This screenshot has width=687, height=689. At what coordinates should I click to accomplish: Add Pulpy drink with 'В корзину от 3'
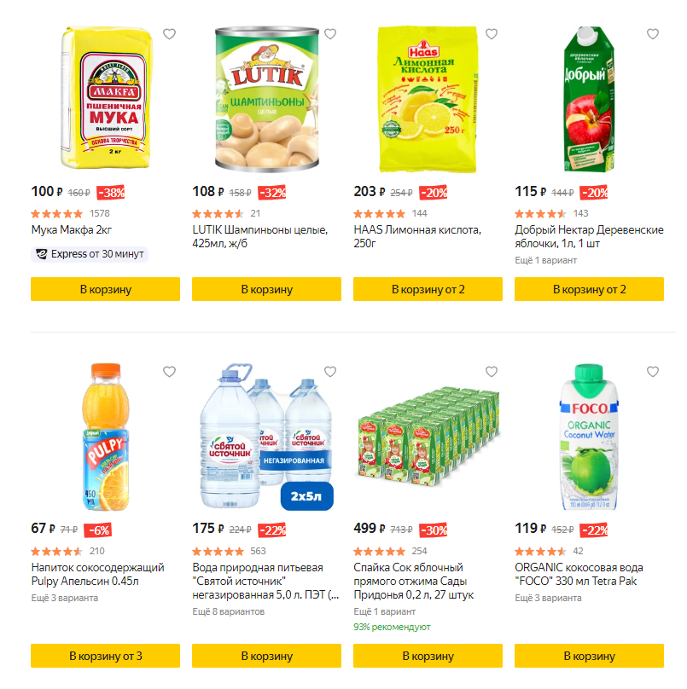105,656
